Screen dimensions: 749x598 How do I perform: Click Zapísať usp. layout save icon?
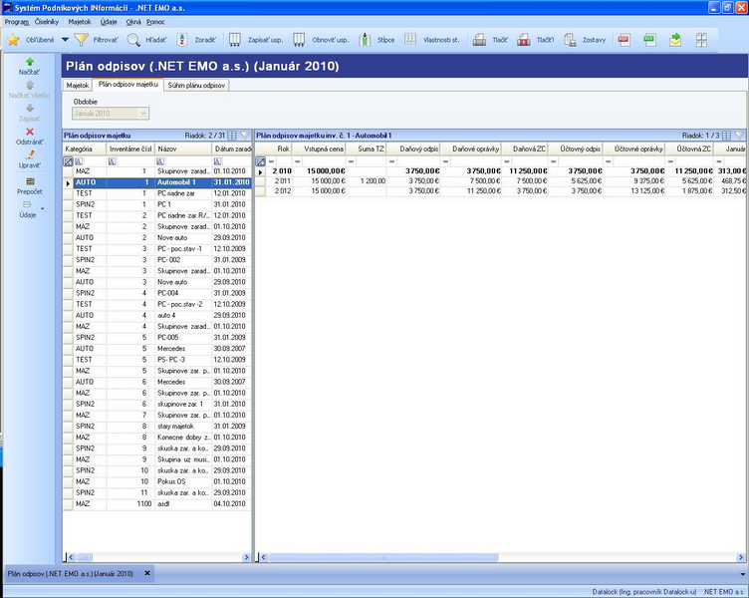click(234, 40)
